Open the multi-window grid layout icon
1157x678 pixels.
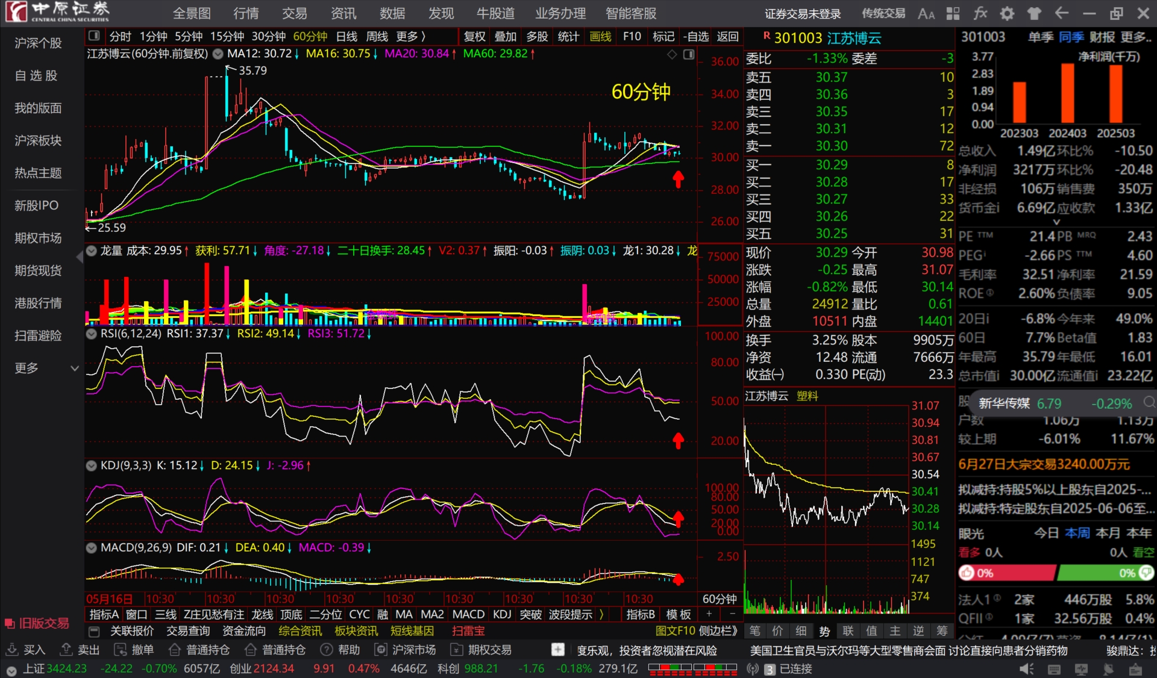pos(953,13)
